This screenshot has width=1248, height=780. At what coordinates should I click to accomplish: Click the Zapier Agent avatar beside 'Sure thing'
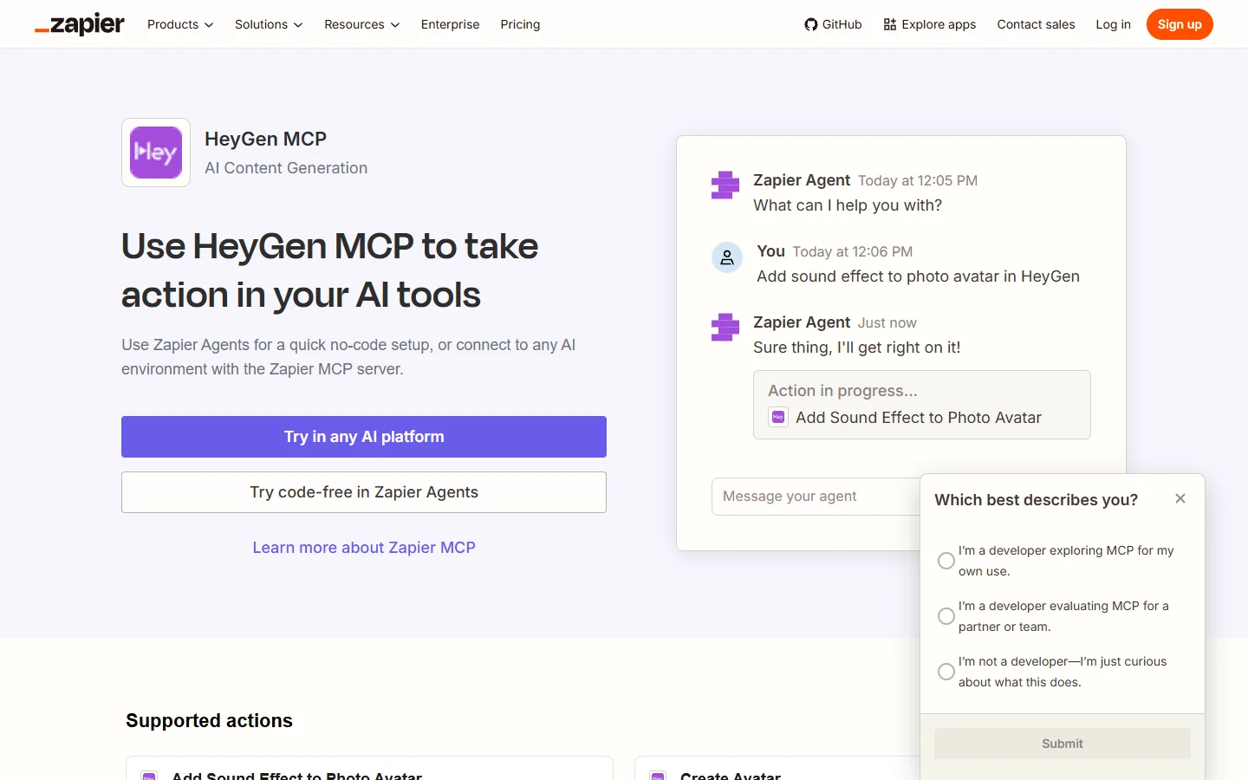tap(725, 327)
